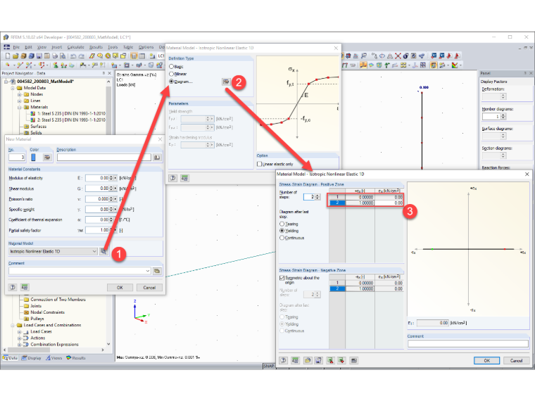Viewport: 535px width, 401px height.
Task: Collapse Materials tree item
Action: coord(20,107)
